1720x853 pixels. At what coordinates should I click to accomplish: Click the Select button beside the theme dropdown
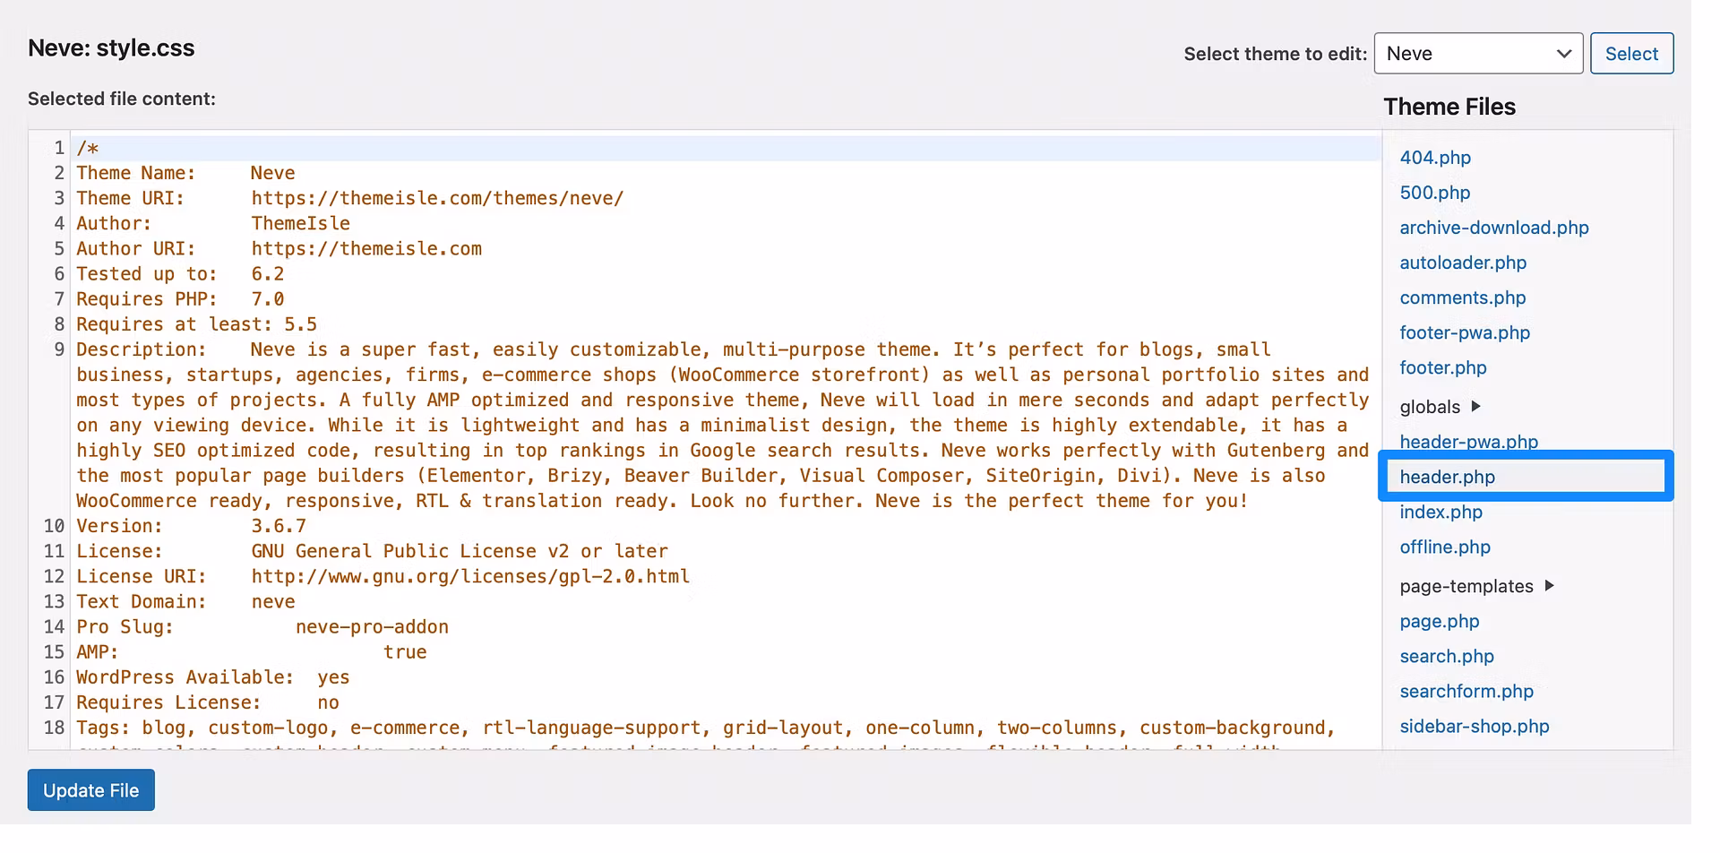coord(1631,53)
